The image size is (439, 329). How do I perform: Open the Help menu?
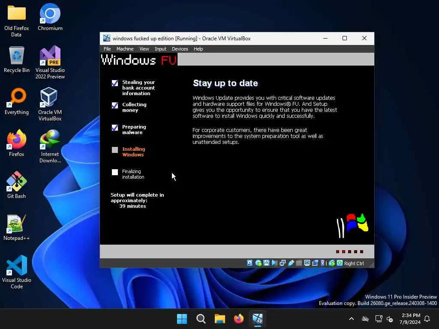[198, 49]
